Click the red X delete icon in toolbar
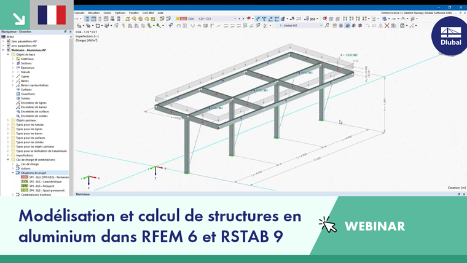The height and width of the screenshot is (263, 467). pos(387,26)
